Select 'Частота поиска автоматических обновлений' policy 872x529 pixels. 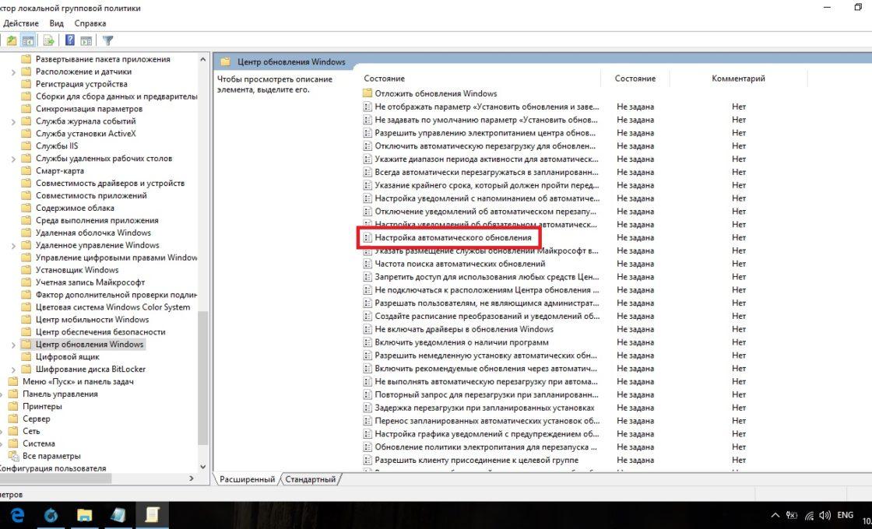coord(460,264)
